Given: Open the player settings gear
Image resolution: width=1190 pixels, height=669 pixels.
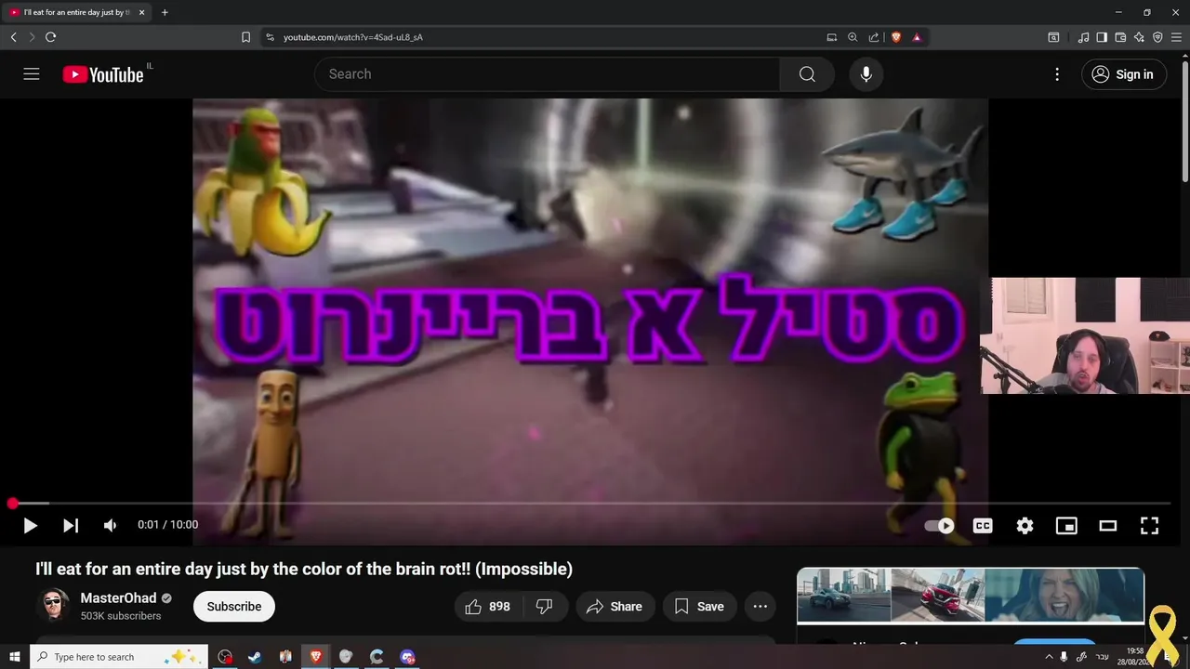Looking at the screenshot, I should coord(1025,525).
